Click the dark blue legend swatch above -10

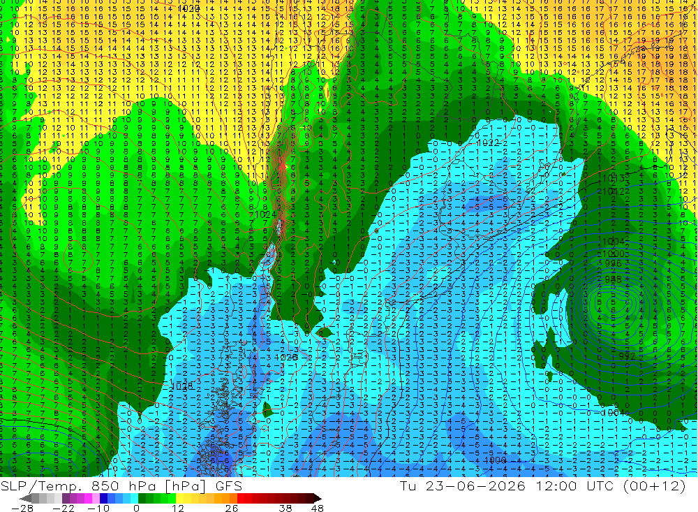tap(103, 498)
